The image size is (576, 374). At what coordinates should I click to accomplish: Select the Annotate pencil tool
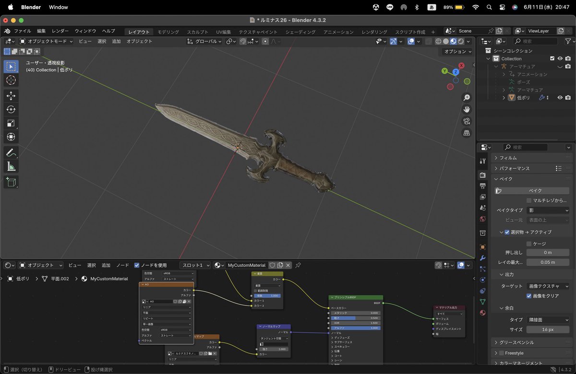11,152
